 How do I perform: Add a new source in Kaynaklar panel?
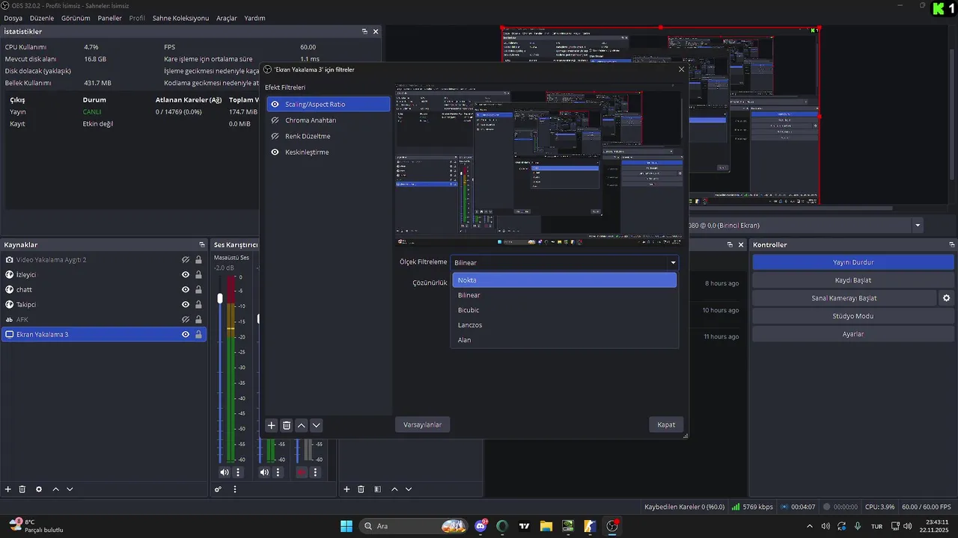(8, 489)
